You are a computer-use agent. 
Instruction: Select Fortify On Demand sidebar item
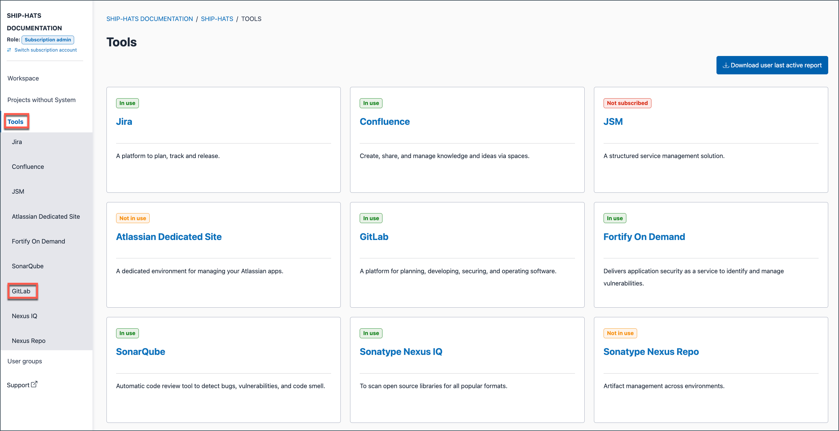pos(39,241)
